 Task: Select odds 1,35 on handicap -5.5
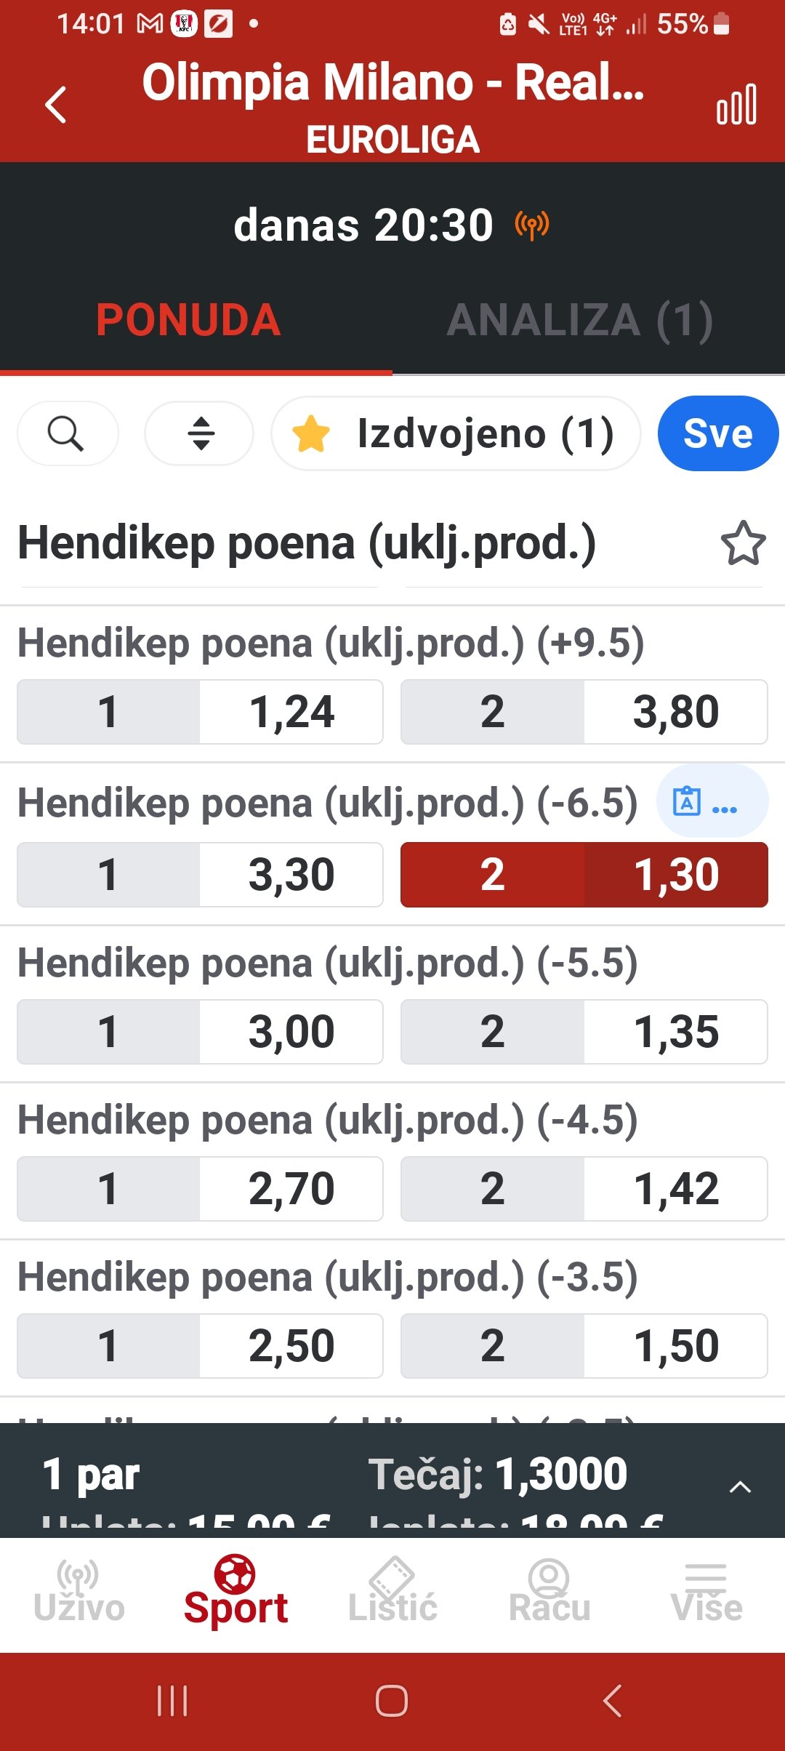584,1032
